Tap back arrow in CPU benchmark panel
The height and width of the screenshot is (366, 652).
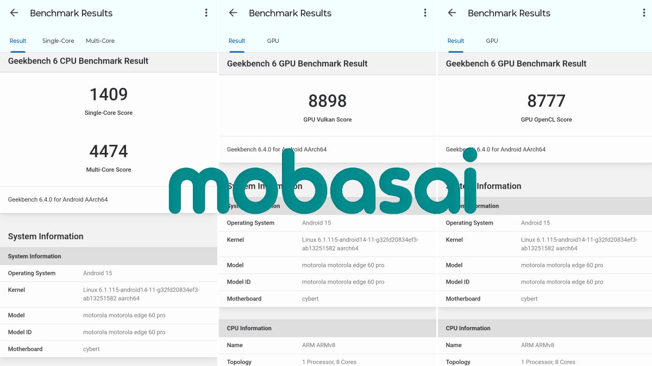coord(14,13)
